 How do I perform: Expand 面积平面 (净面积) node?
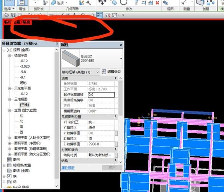(10, 143)
